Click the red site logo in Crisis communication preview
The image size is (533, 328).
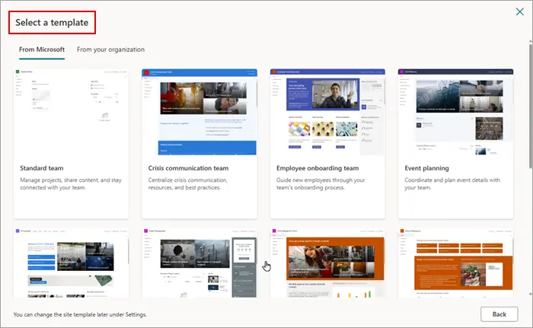tap(147, 72)
